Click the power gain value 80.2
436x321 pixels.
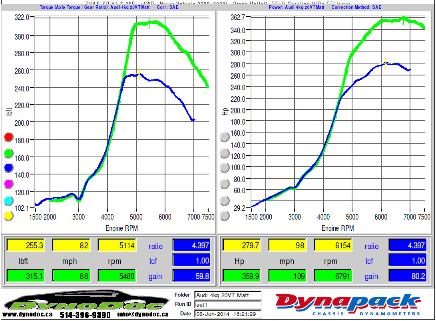pos(407,276)
